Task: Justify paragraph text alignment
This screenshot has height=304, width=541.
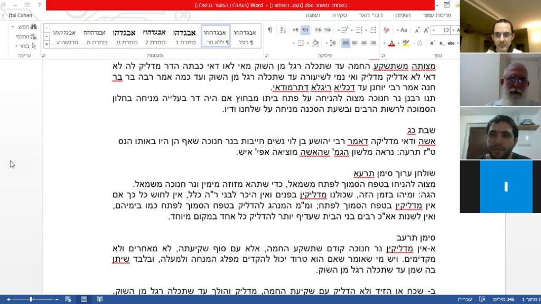Action: tap(346, 43)
